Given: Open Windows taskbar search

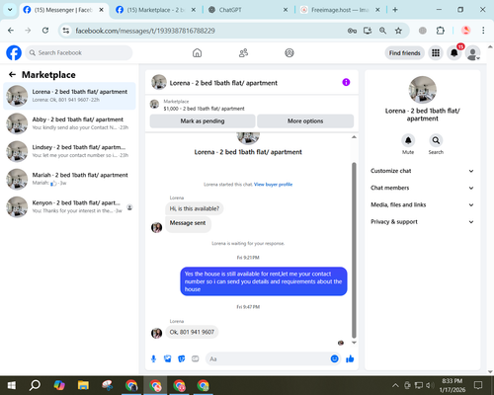Looking at the screenshot, I should (x=35, y=385).
